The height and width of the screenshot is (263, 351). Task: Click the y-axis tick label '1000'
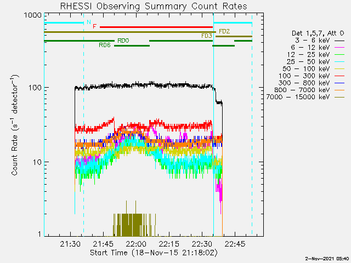click(33, 15)
